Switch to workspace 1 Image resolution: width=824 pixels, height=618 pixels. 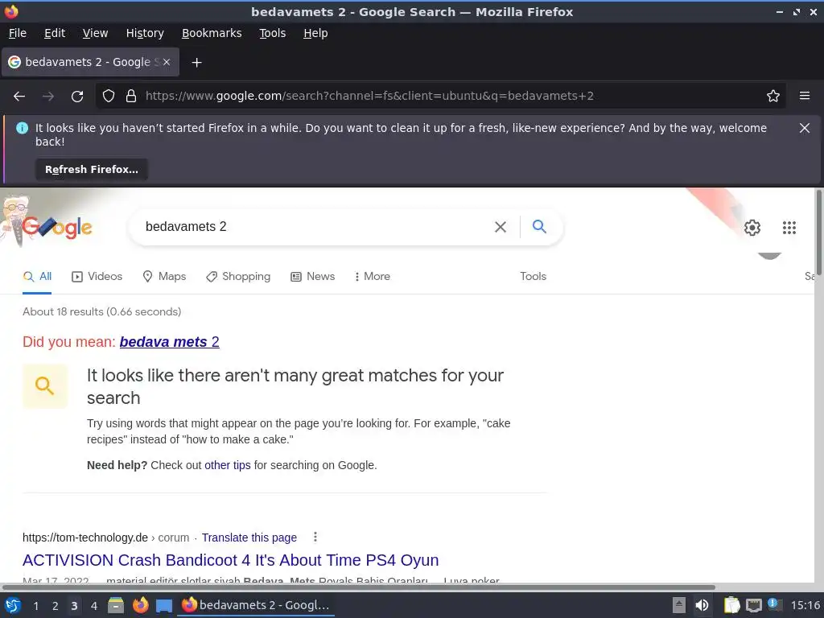pyautogui.click(x=35, y=606)
